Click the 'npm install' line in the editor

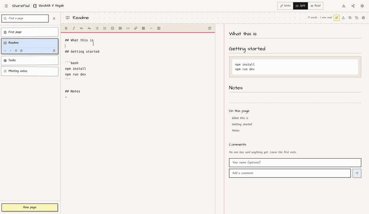click(x=76, y=69)
